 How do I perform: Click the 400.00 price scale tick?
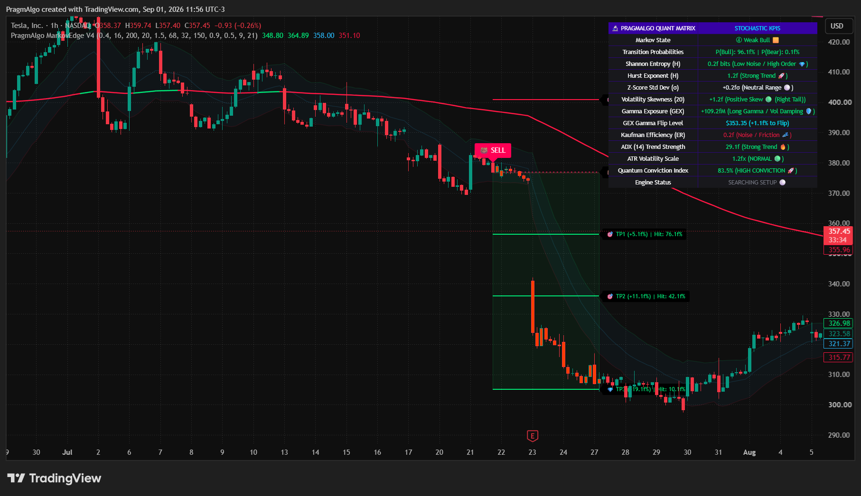click(839, 102)
